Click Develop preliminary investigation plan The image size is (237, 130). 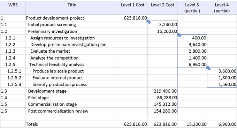(x=72, y=45)
